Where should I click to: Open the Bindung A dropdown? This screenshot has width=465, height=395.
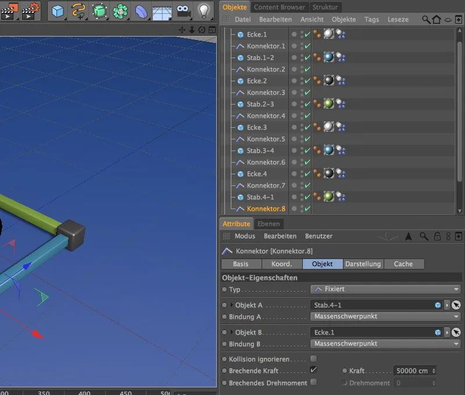[x=385, y=317]
